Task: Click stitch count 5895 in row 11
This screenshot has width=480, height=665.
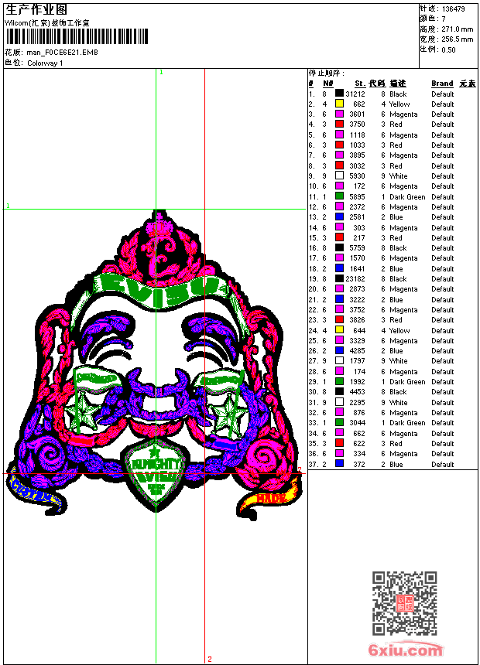Action: [357, 196]
